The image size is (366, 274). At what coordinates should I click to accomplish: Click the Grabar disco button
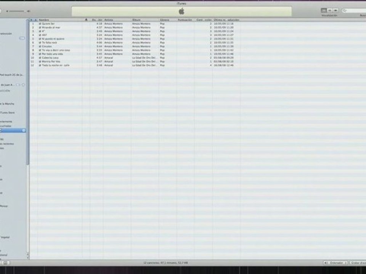[358, 263]
